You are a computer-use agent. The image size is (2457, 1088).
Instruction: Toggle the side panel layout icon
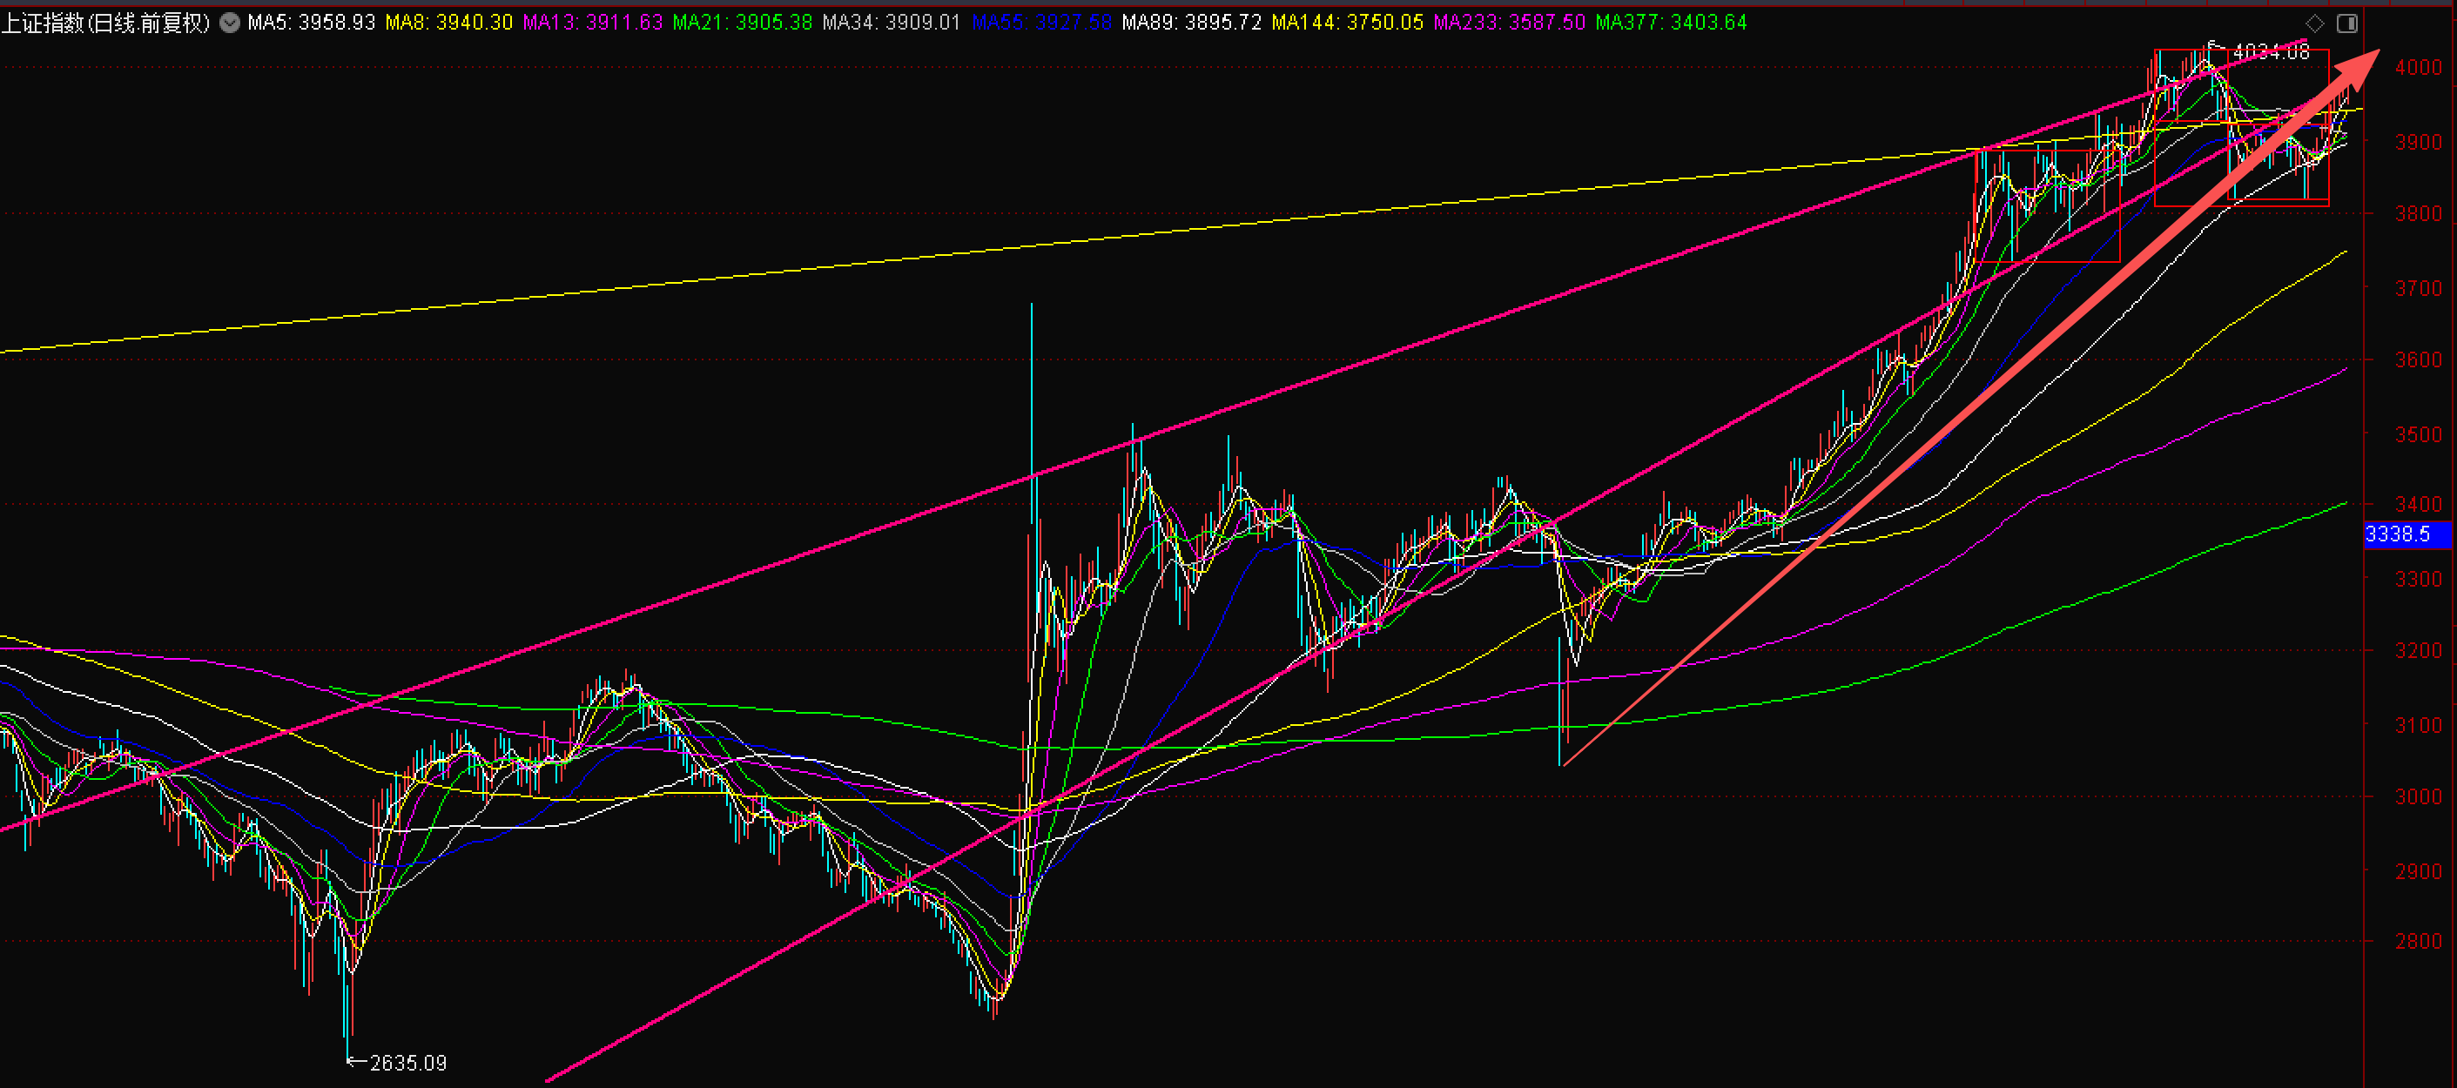point(2347,24)
